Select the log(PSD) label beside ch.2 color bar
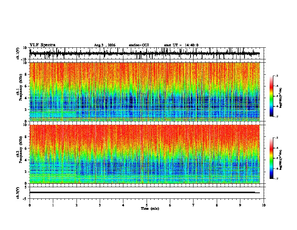This screenshot has width=297, height=230. (x=281, y=160)
